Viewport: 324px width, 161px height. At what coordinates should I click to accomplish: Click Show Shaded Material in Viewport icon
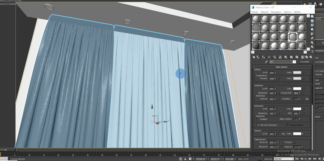[297, 57]
